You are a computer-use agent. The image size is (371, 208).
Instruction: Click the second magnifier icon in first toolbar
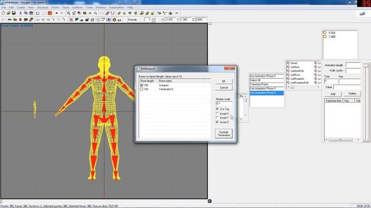95,13
